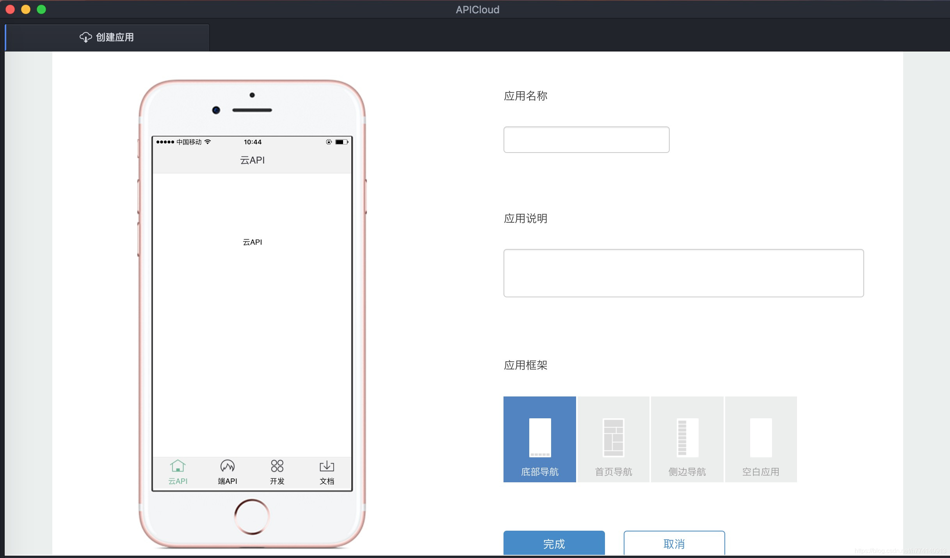
Task: Click the 云API text in phone content area
Action: tap(253, 242)
